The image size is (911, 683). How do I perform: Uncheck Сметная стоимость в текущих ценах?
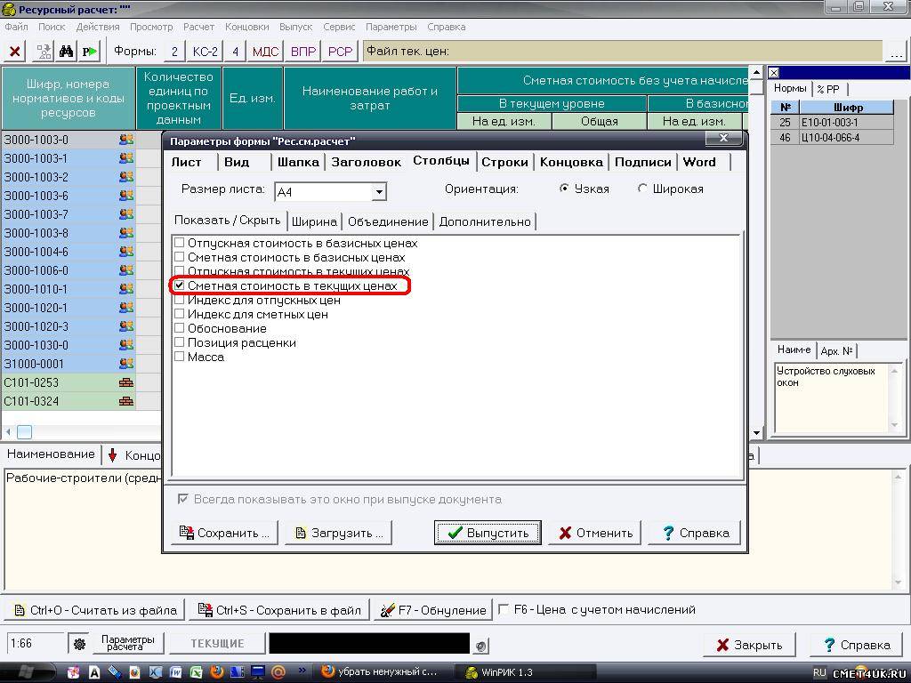(180, 285)
